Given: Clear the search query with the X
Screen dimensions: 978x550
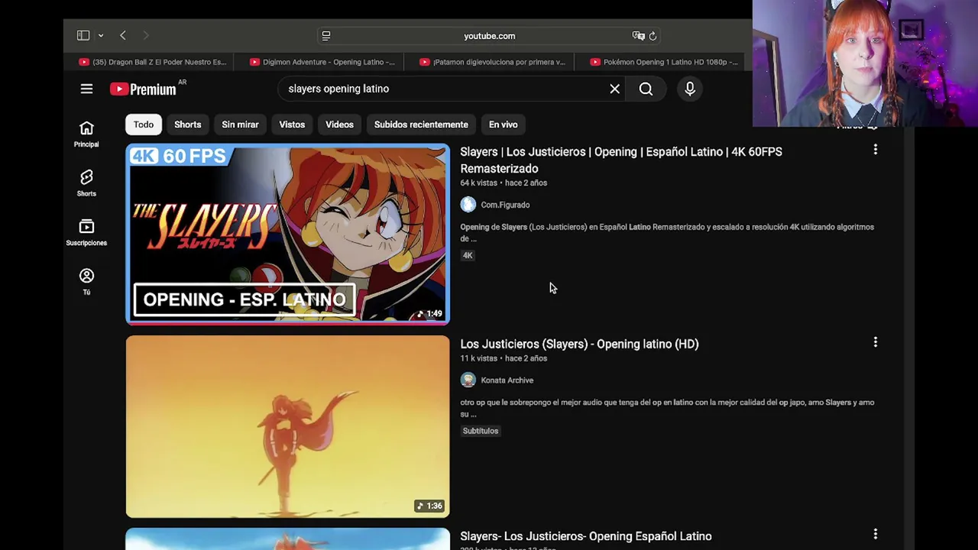Looking at the screenshot, I should 614,89.
